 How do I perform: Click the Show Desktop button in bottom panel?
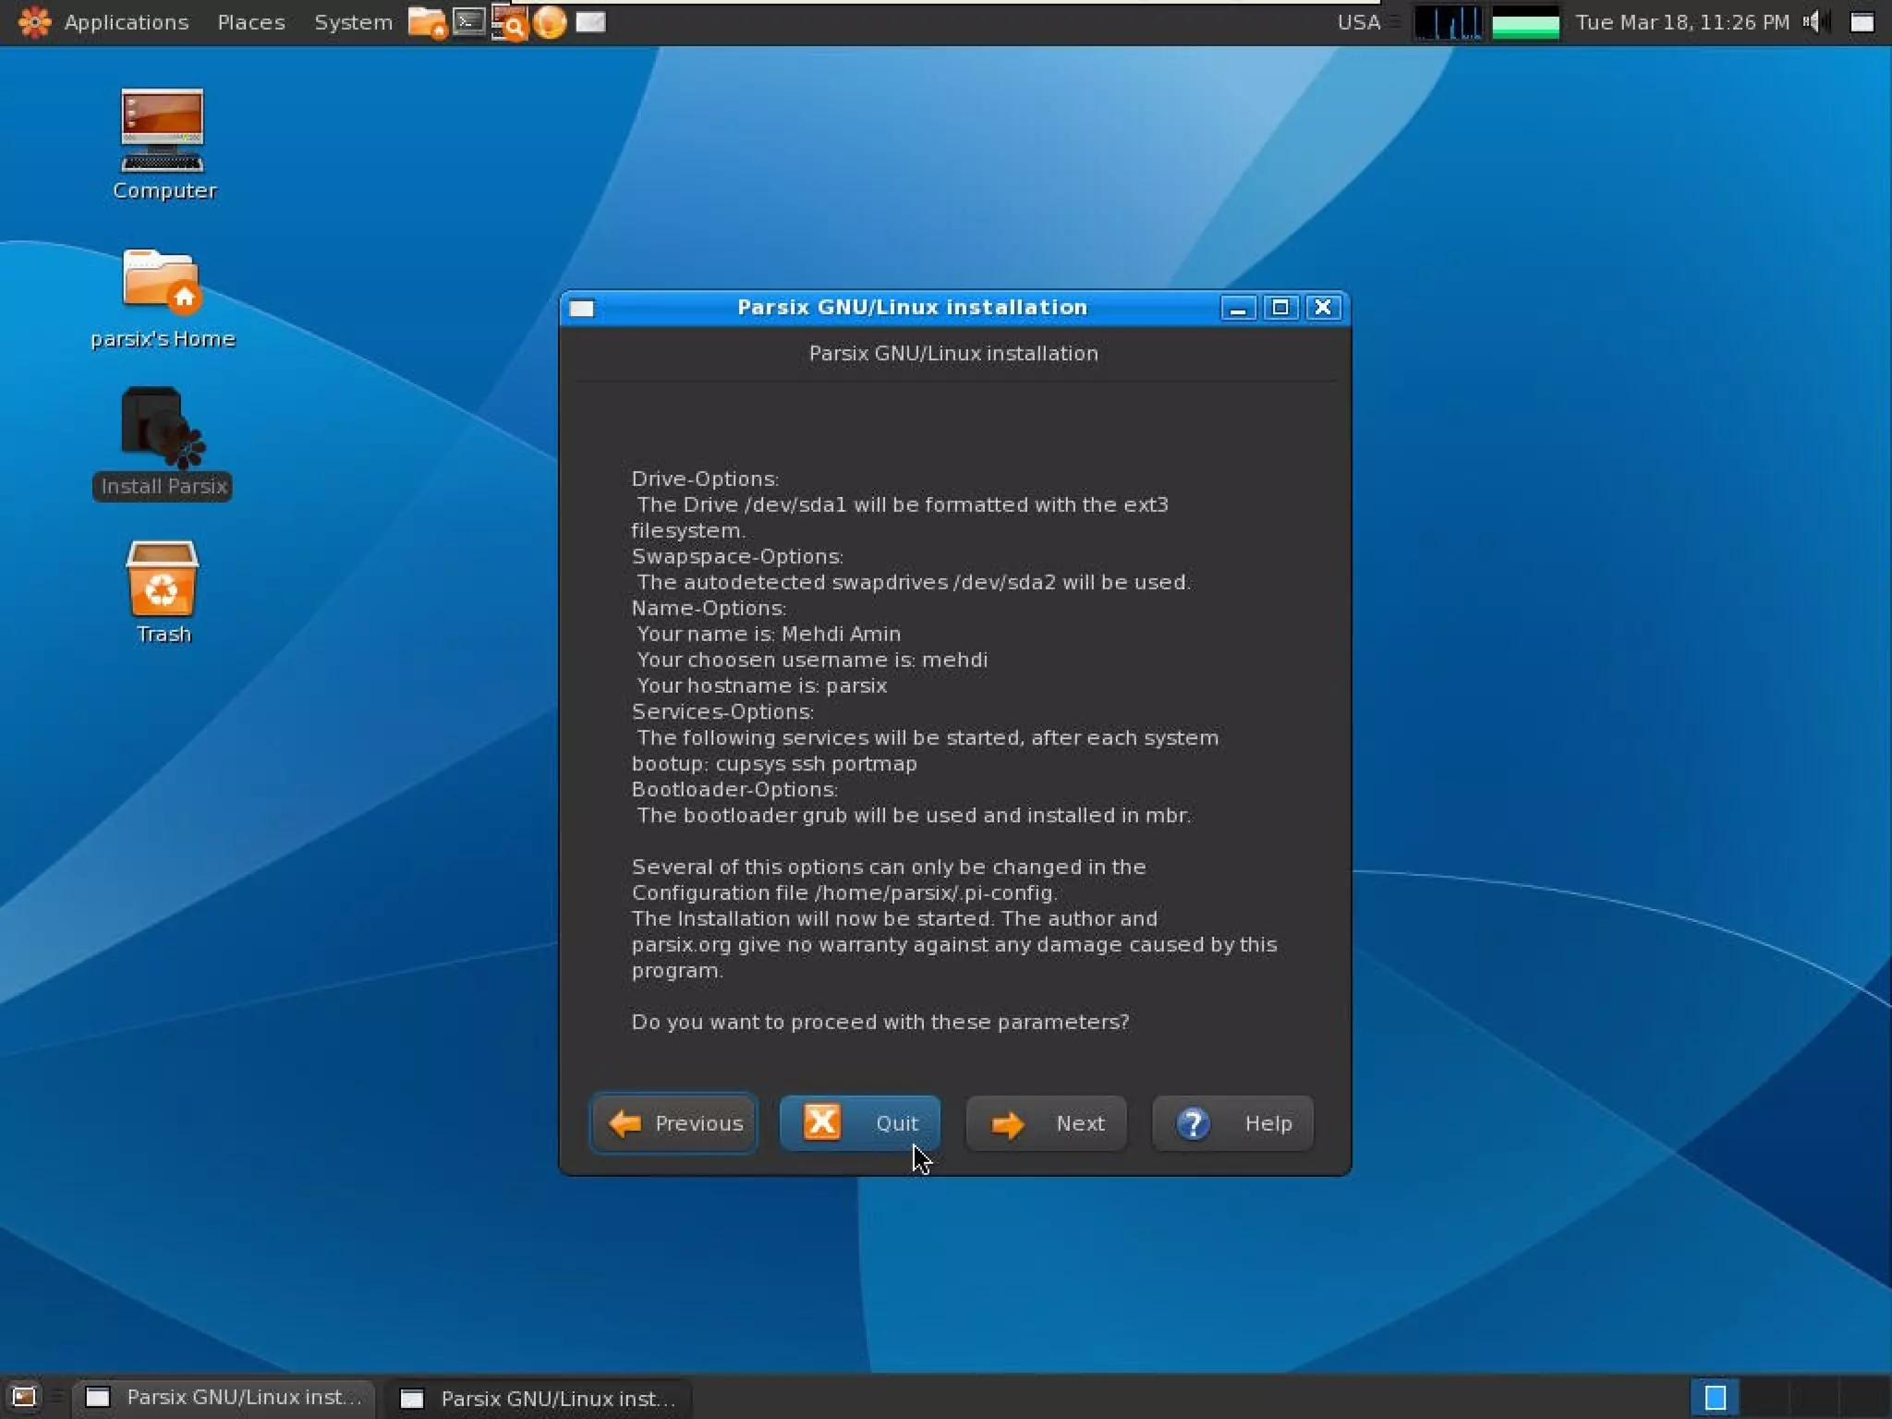(x=23, y=1396)
